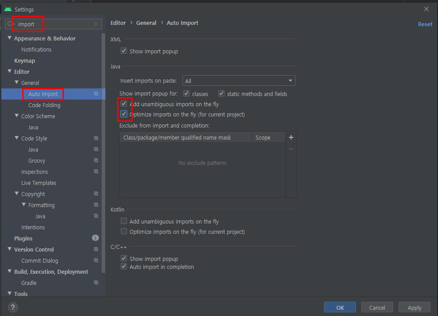Collapse the Formatting tree node
The width and height of the screenshot is (438, 316).
(x=24, y=205)
